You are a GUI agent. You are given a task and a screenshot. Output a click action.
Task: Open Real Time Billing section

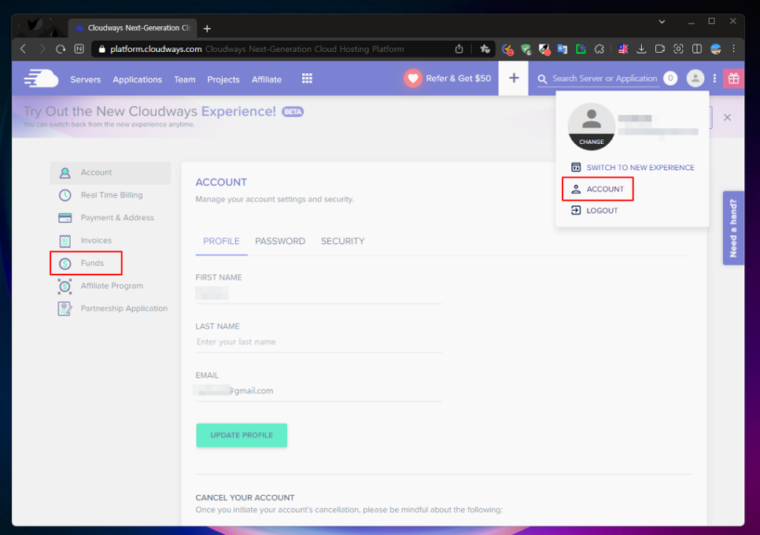(110, 195)
